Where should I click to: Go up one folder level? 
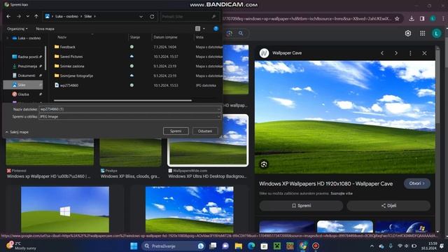click(36, 17)
